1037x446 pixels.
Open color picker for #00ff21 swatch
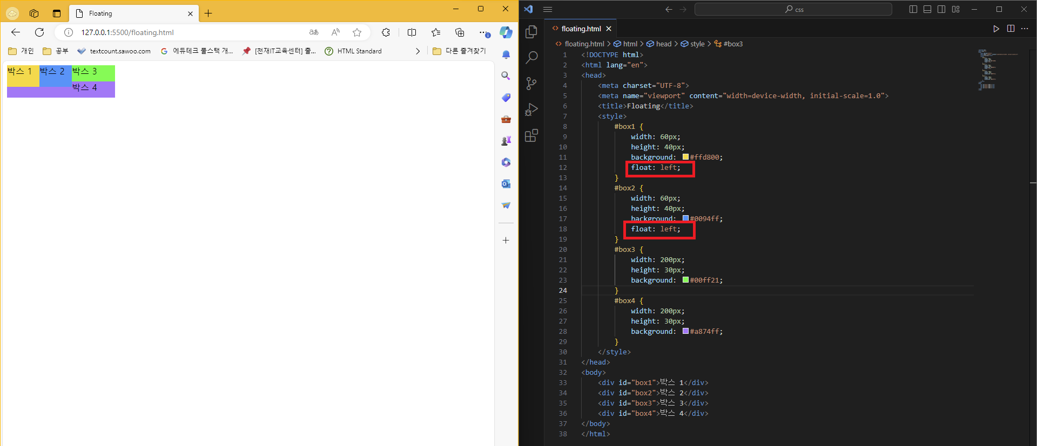[685, 280]
